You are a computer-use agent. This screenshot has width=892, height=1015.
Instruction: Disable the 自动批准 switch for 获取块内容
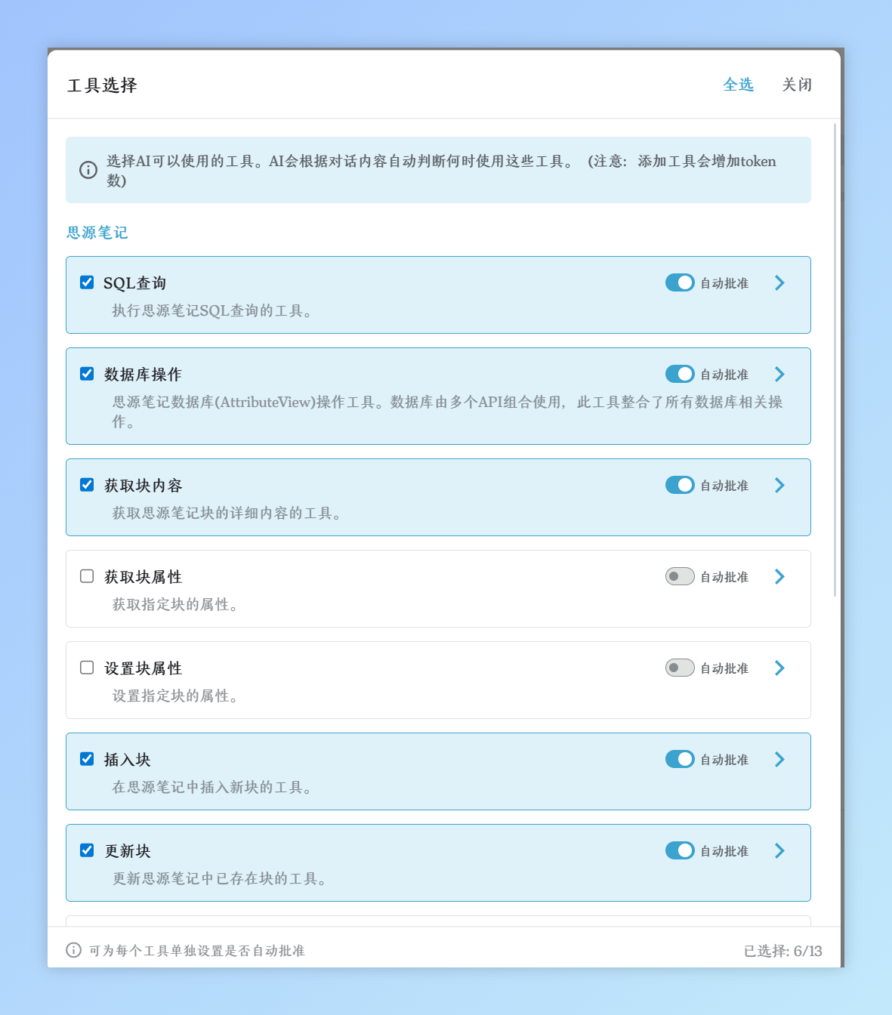[680, 485]
